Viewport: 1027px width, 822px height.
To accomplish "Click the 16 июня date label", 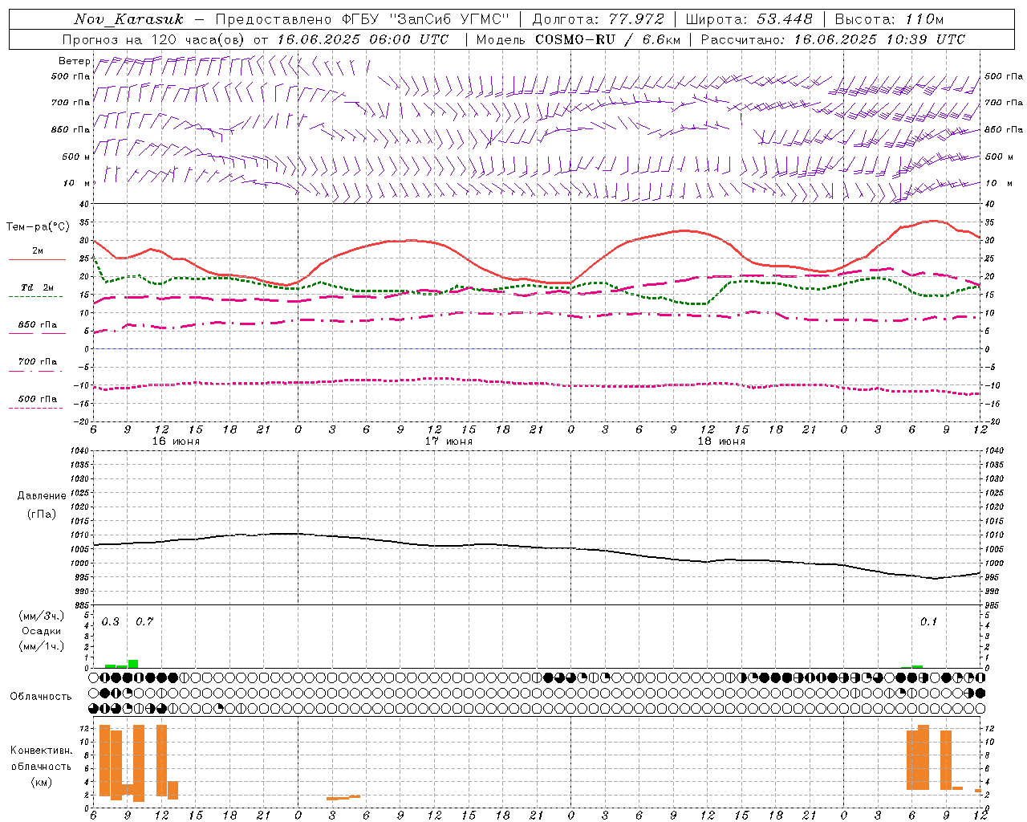I will tap(176, 442).
